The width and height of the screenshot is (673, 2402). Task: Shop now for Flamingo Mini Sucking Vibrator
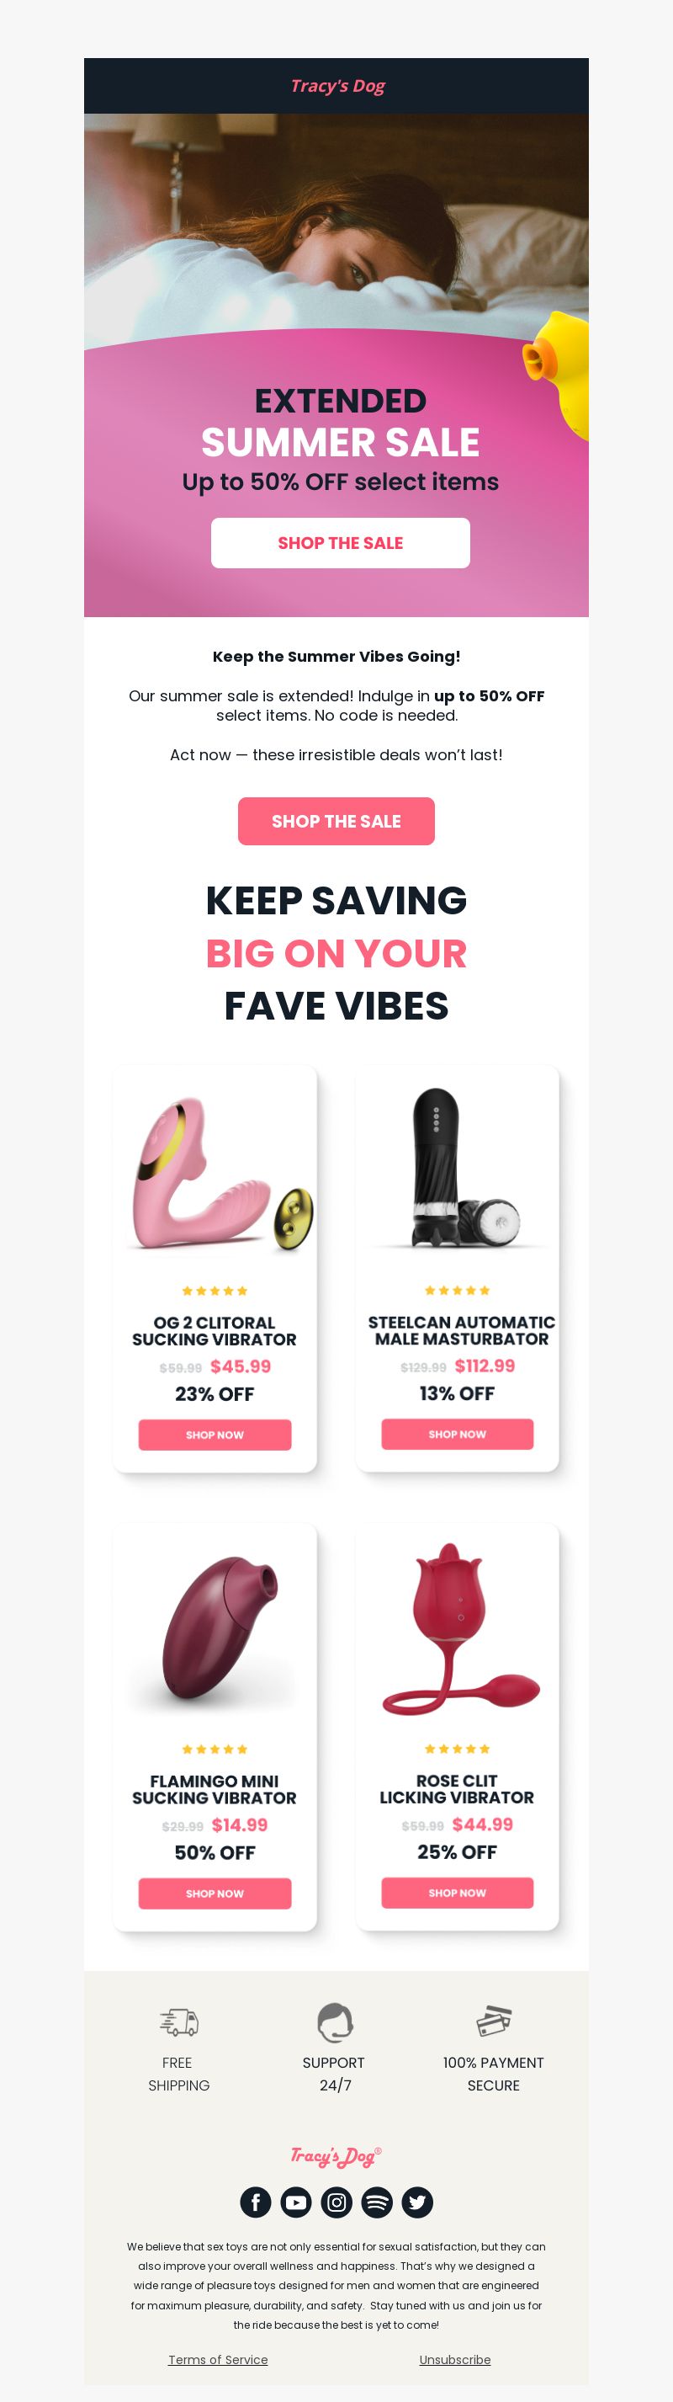(215, 1893)
